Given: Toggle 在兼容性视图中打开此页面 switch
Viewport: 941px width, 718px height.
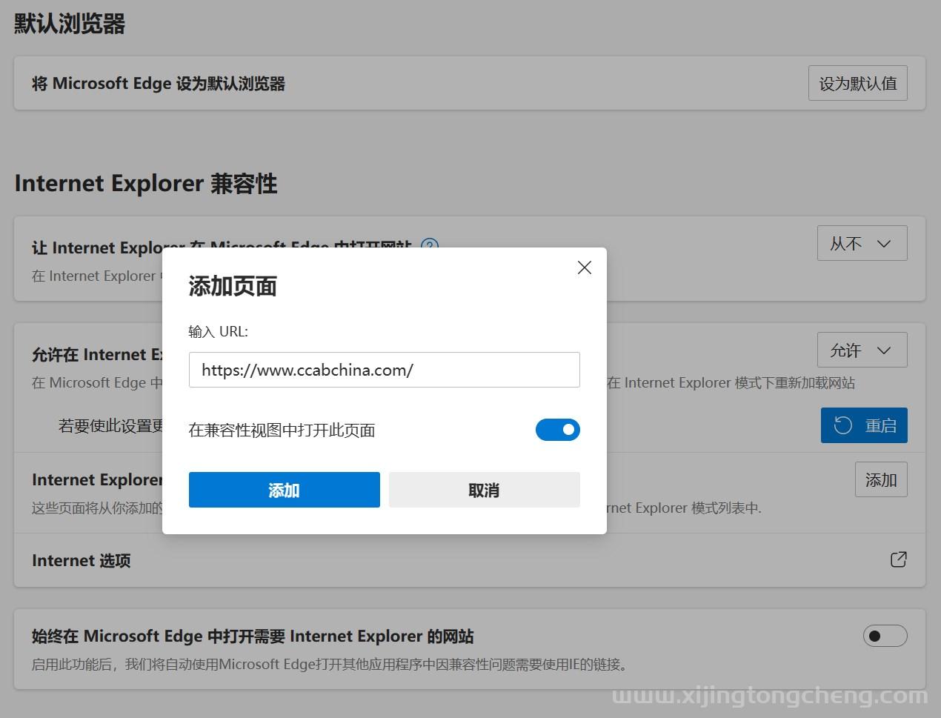Looking at the screenshot, I should tap(557, 430).
